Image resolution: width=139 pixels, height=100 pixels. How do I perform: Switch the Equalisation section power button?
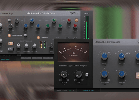click(9, 35)
